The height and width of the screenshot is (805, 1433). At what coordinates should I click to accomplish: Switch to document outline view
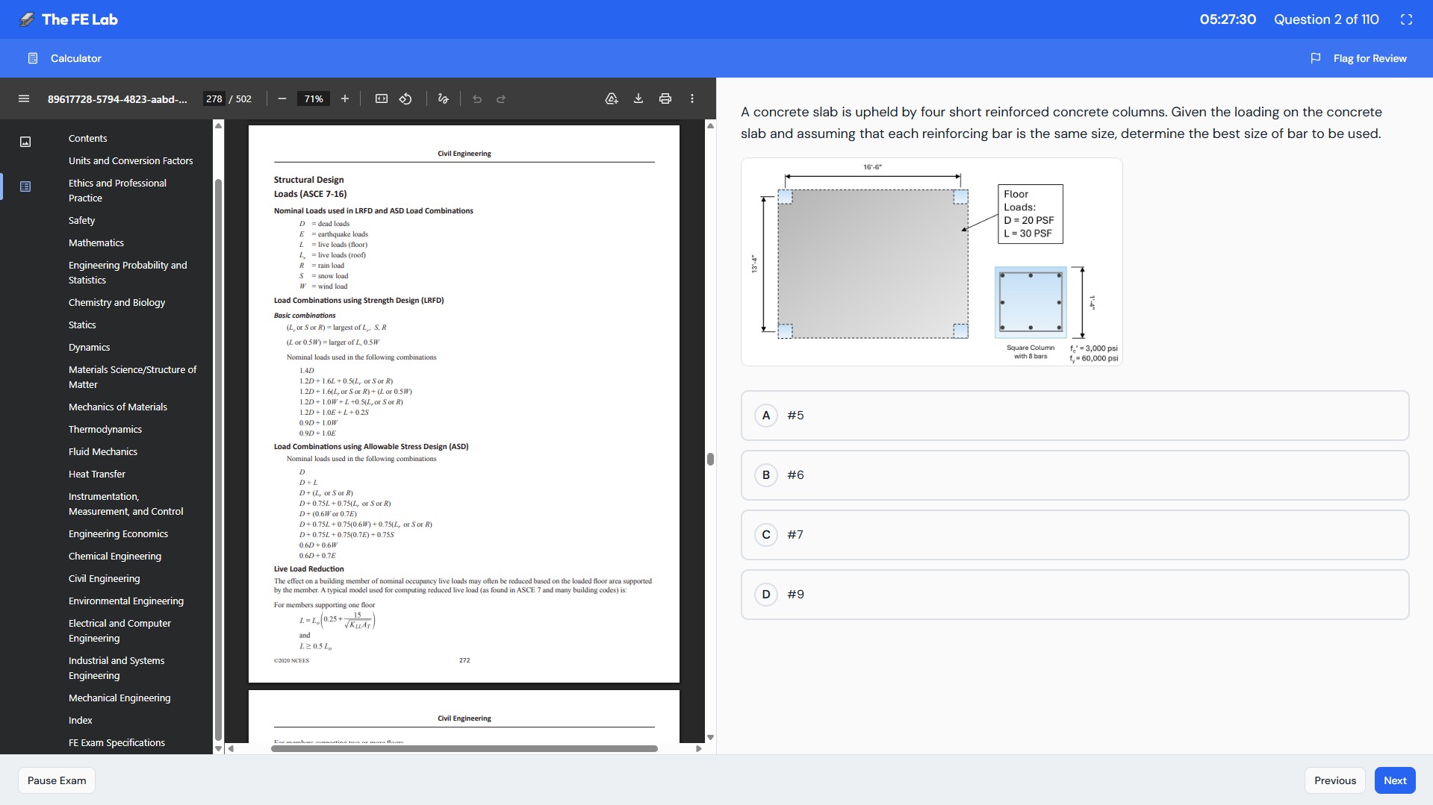[x=25, y=187]
